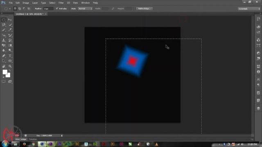
Task: Switch to the Timeline tab
Action: pos(33,139)
